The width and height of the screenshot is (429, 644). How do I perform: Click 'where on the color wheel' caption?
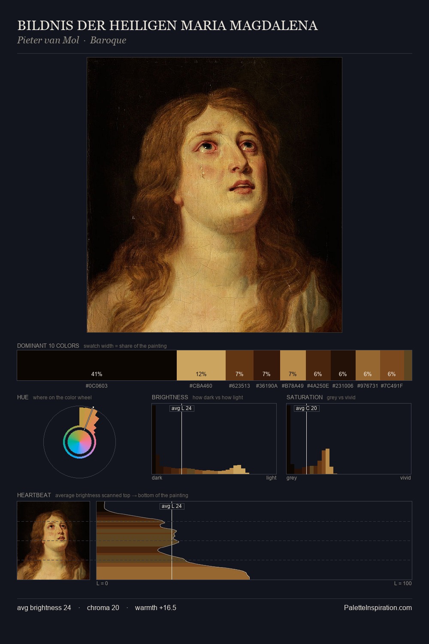coord(62,398)
